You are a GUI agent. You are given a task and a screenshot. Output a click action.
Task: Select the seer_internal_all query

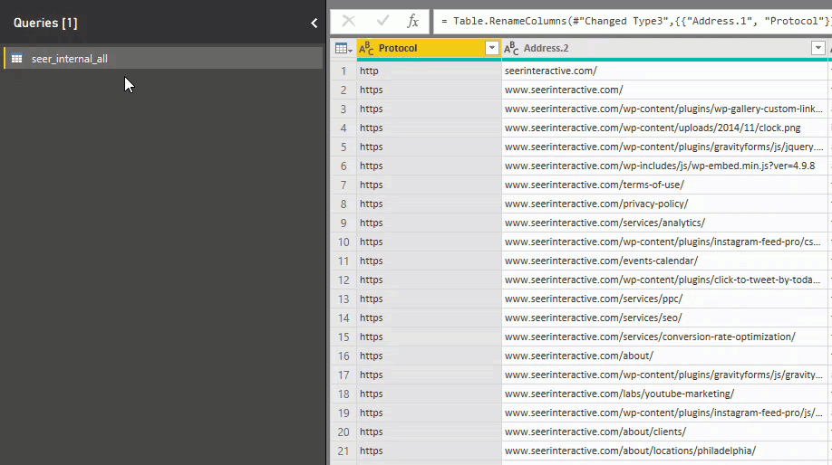(x=69, y=59)
